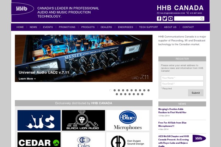Click the phone icon beside 416.867.9000
The height and width of the screenshot is (147, 221).
click(187, 13)
